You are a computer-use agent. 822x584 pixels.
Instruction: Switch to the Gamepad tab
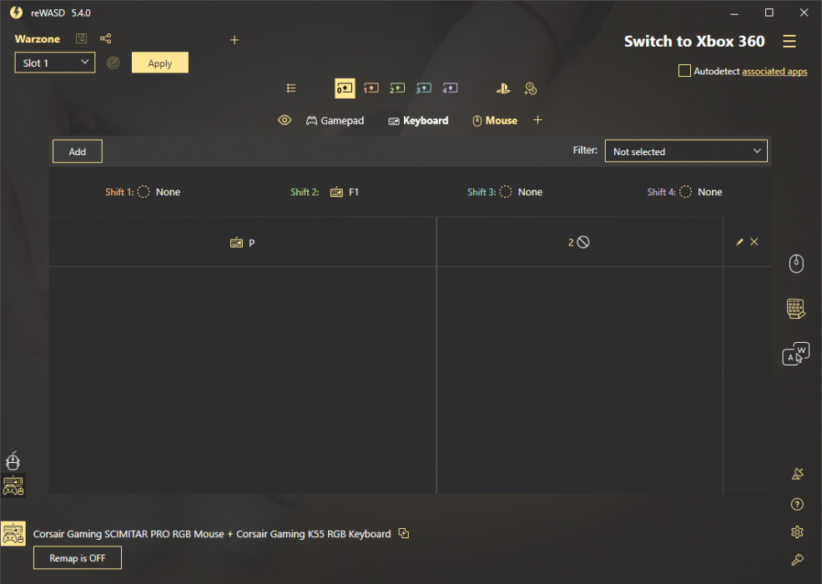pos(335,120)
